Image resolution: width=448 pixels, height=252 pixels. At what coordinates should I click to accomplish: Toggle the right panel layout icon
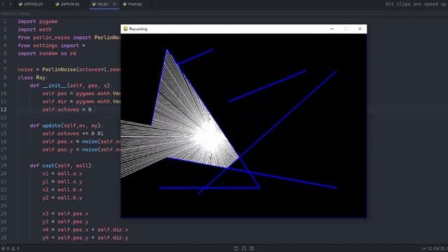pos(252,248)
